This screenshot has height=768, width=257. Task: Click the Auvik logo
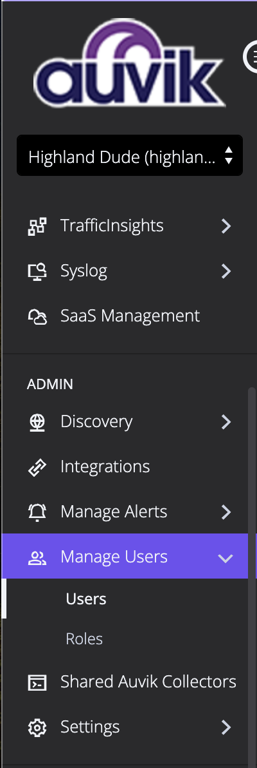129,62
